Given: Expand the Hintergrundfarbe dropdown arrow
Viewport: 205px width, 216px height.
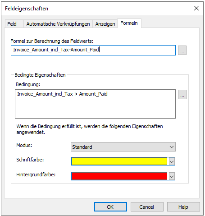Looking at the screenshot, I should pyautogui.click(x=172, y=176).
